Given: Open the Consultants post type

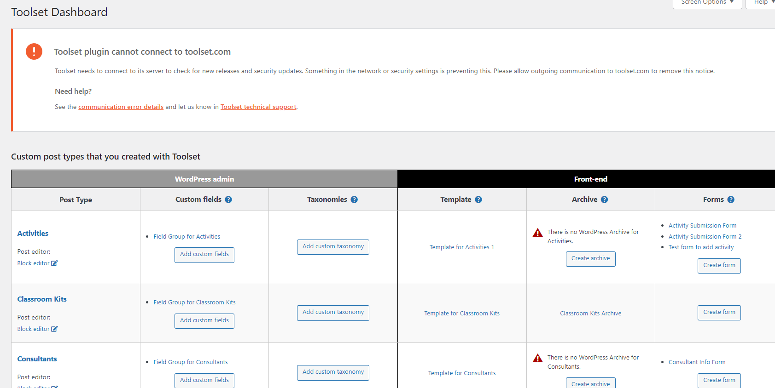Looking at the screenshot, I should pyautogui.click(x=37, y=359).
